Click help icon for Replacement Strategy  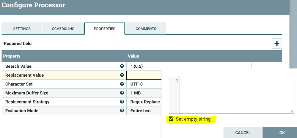[122, 102]
